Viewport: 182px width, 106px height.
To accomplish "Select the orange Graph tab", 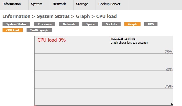I will coord(132,24).
